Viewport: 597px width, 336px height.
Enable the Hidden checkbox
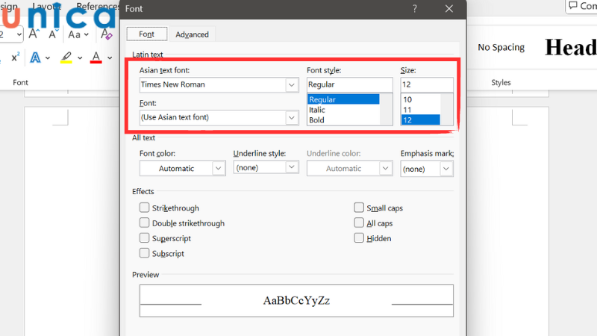coord(359,237)
